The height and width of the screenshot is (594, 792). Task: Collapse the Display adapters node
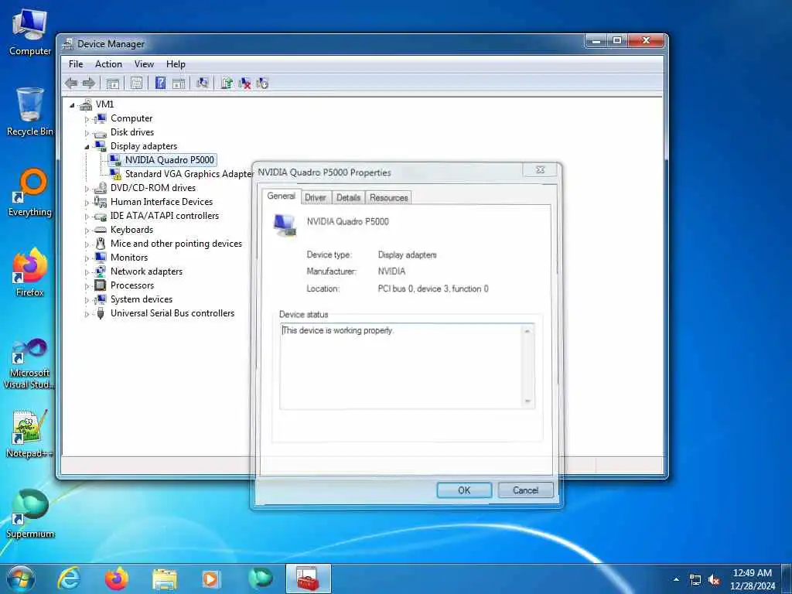[87, 147]
